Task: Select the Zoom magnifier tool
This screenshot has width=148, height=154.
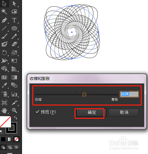Action: (14, 111)
